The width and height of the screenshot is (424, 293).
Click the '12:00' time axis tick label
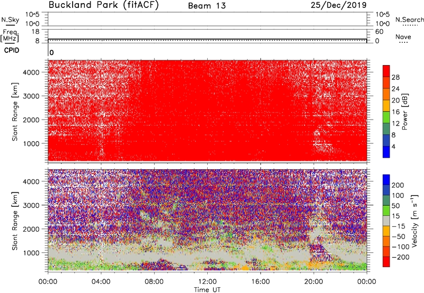pos(207,282)
